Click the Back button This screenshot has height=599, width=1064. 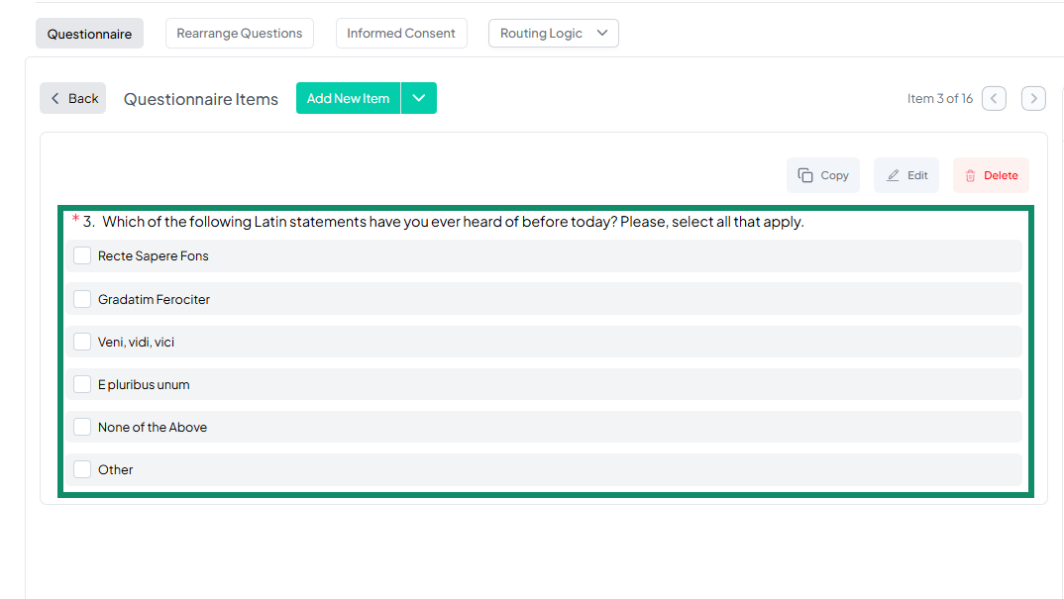click(72, 97)
